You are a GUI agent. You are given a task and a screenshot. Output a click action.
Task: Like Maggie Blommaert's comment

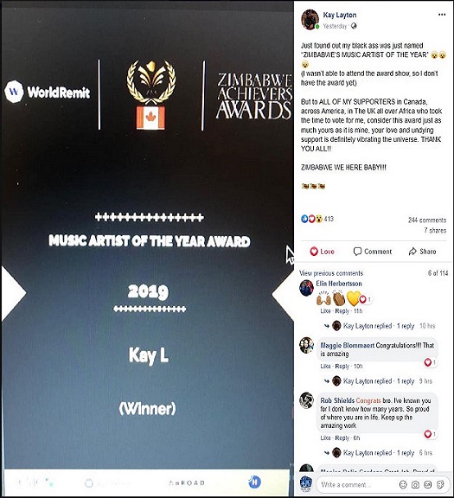pyautogui.click(x=325, y=367)
